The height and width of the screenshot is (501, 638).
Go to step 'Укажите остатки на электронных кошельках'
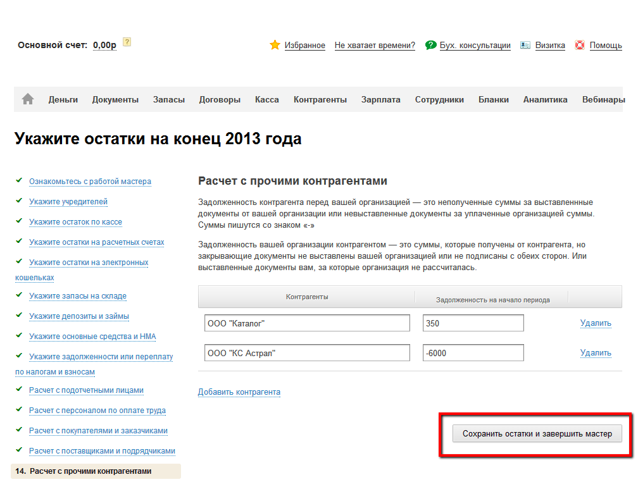89,263
